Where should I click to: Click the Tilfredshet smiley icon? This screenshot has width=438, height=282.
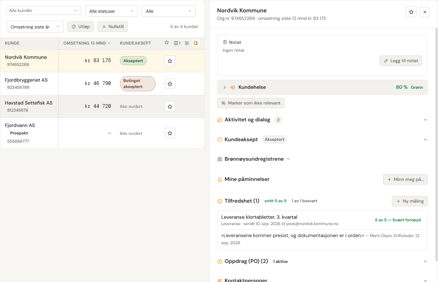pyautogui.click(x=219, y=201)
